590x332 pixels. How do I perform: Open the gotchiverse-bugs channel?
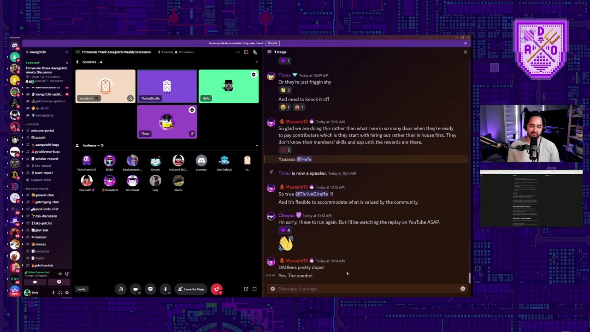point(47,152)
